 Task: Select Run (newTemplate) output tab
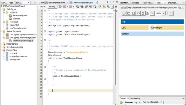pyautogui.click(x=151, y=102)
